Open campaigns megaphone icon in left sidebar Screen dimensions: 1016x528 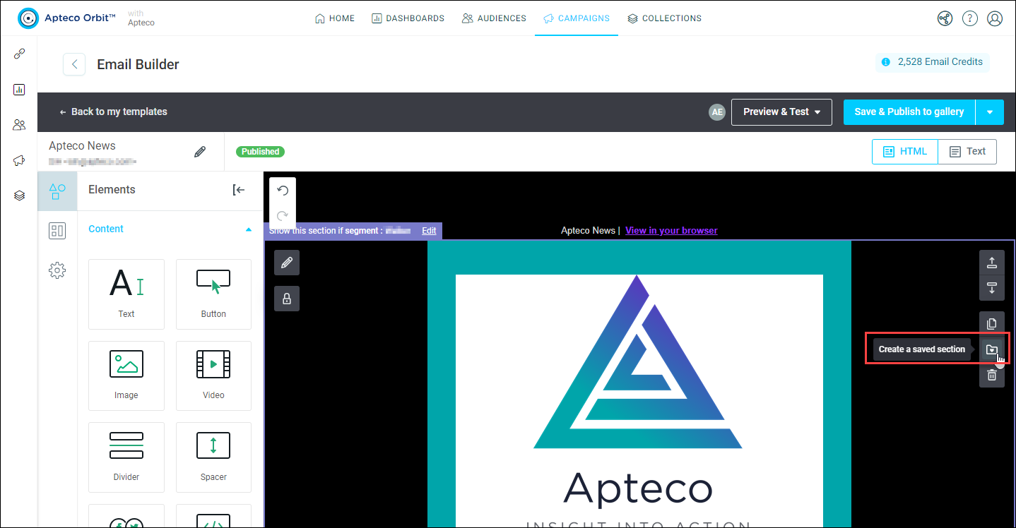pos(19,160)
